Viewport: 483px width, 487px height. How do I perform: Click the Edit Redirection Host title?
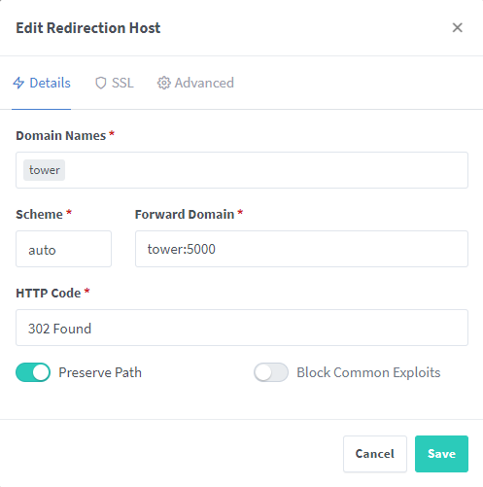click(88, 28)
